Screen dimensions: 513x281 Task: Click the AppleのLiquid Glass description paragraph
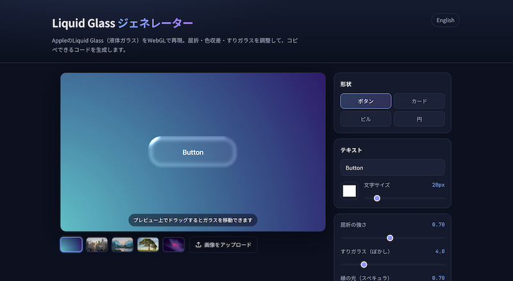click(x=174, y=45)
